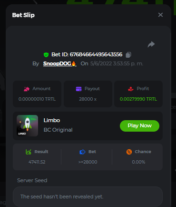Click the 28000 x payout value
This screenshot has width=176, height=207.
pos(88,99)
